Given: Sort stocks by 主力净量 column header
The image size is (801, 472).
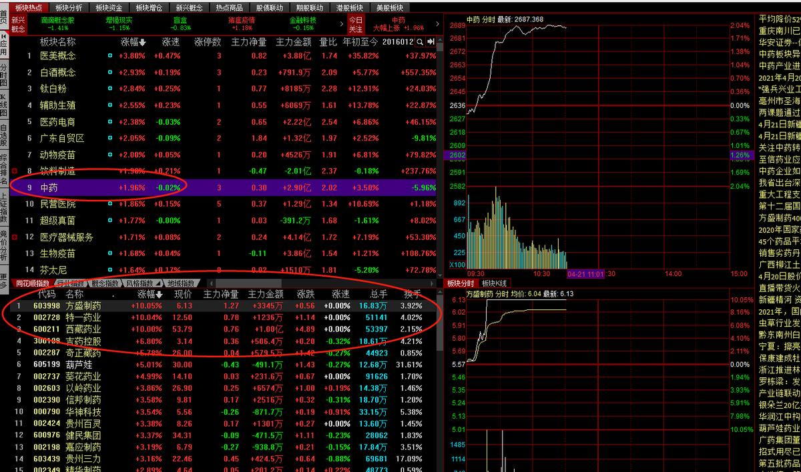Looking at the screenshot, I should point(221,294).
